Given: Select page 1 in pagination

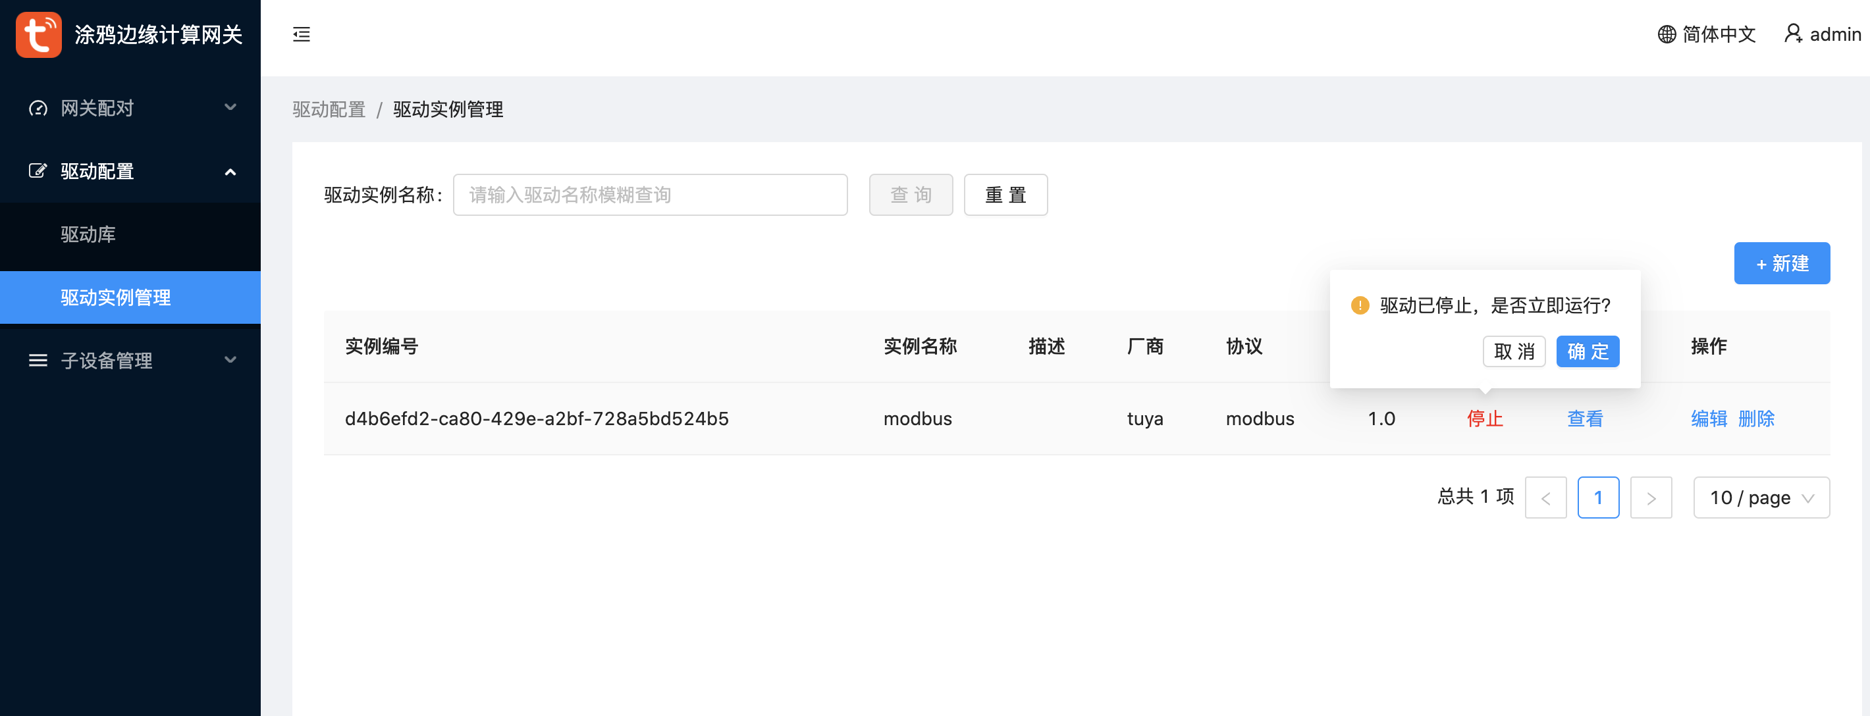Looking at the screenshot, I should coord(1598,498).
